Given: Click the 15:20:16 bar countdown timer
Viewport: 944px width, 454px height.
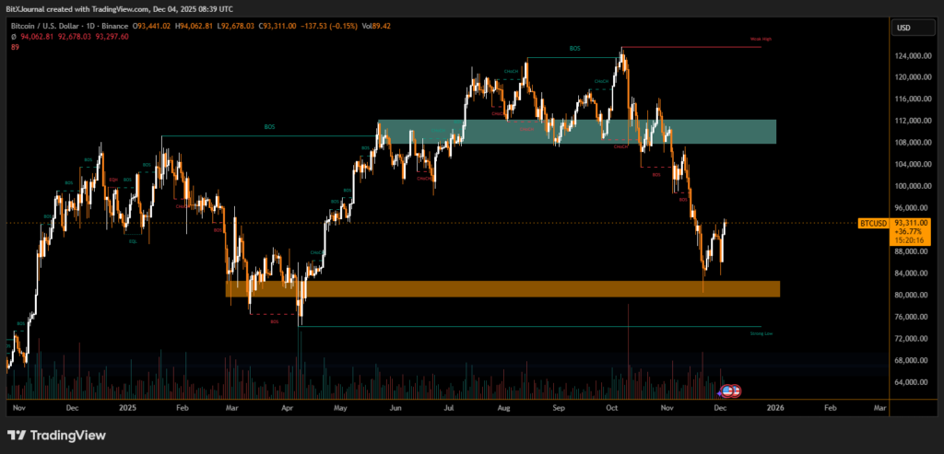Looking at the screenshot, I should click(x=910, y=243).
